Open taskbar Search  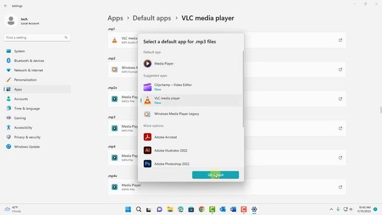138,210
